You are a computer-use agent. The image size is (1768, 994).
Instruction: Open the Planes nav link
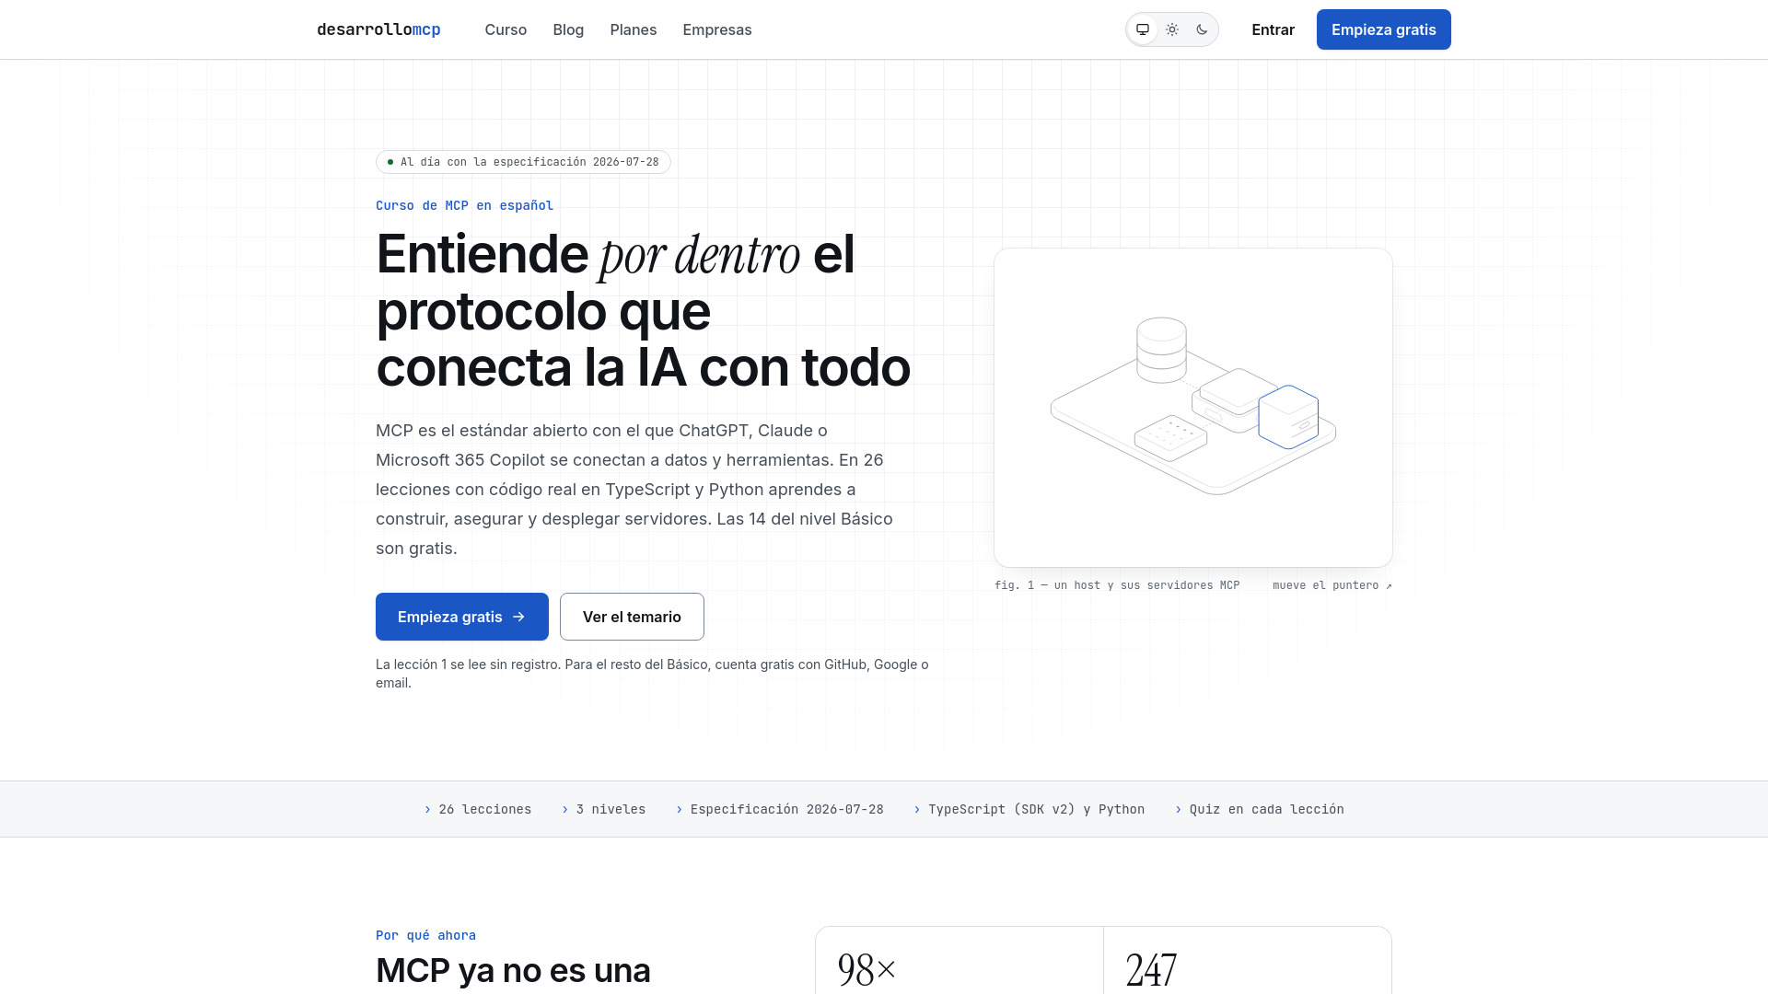634,29
